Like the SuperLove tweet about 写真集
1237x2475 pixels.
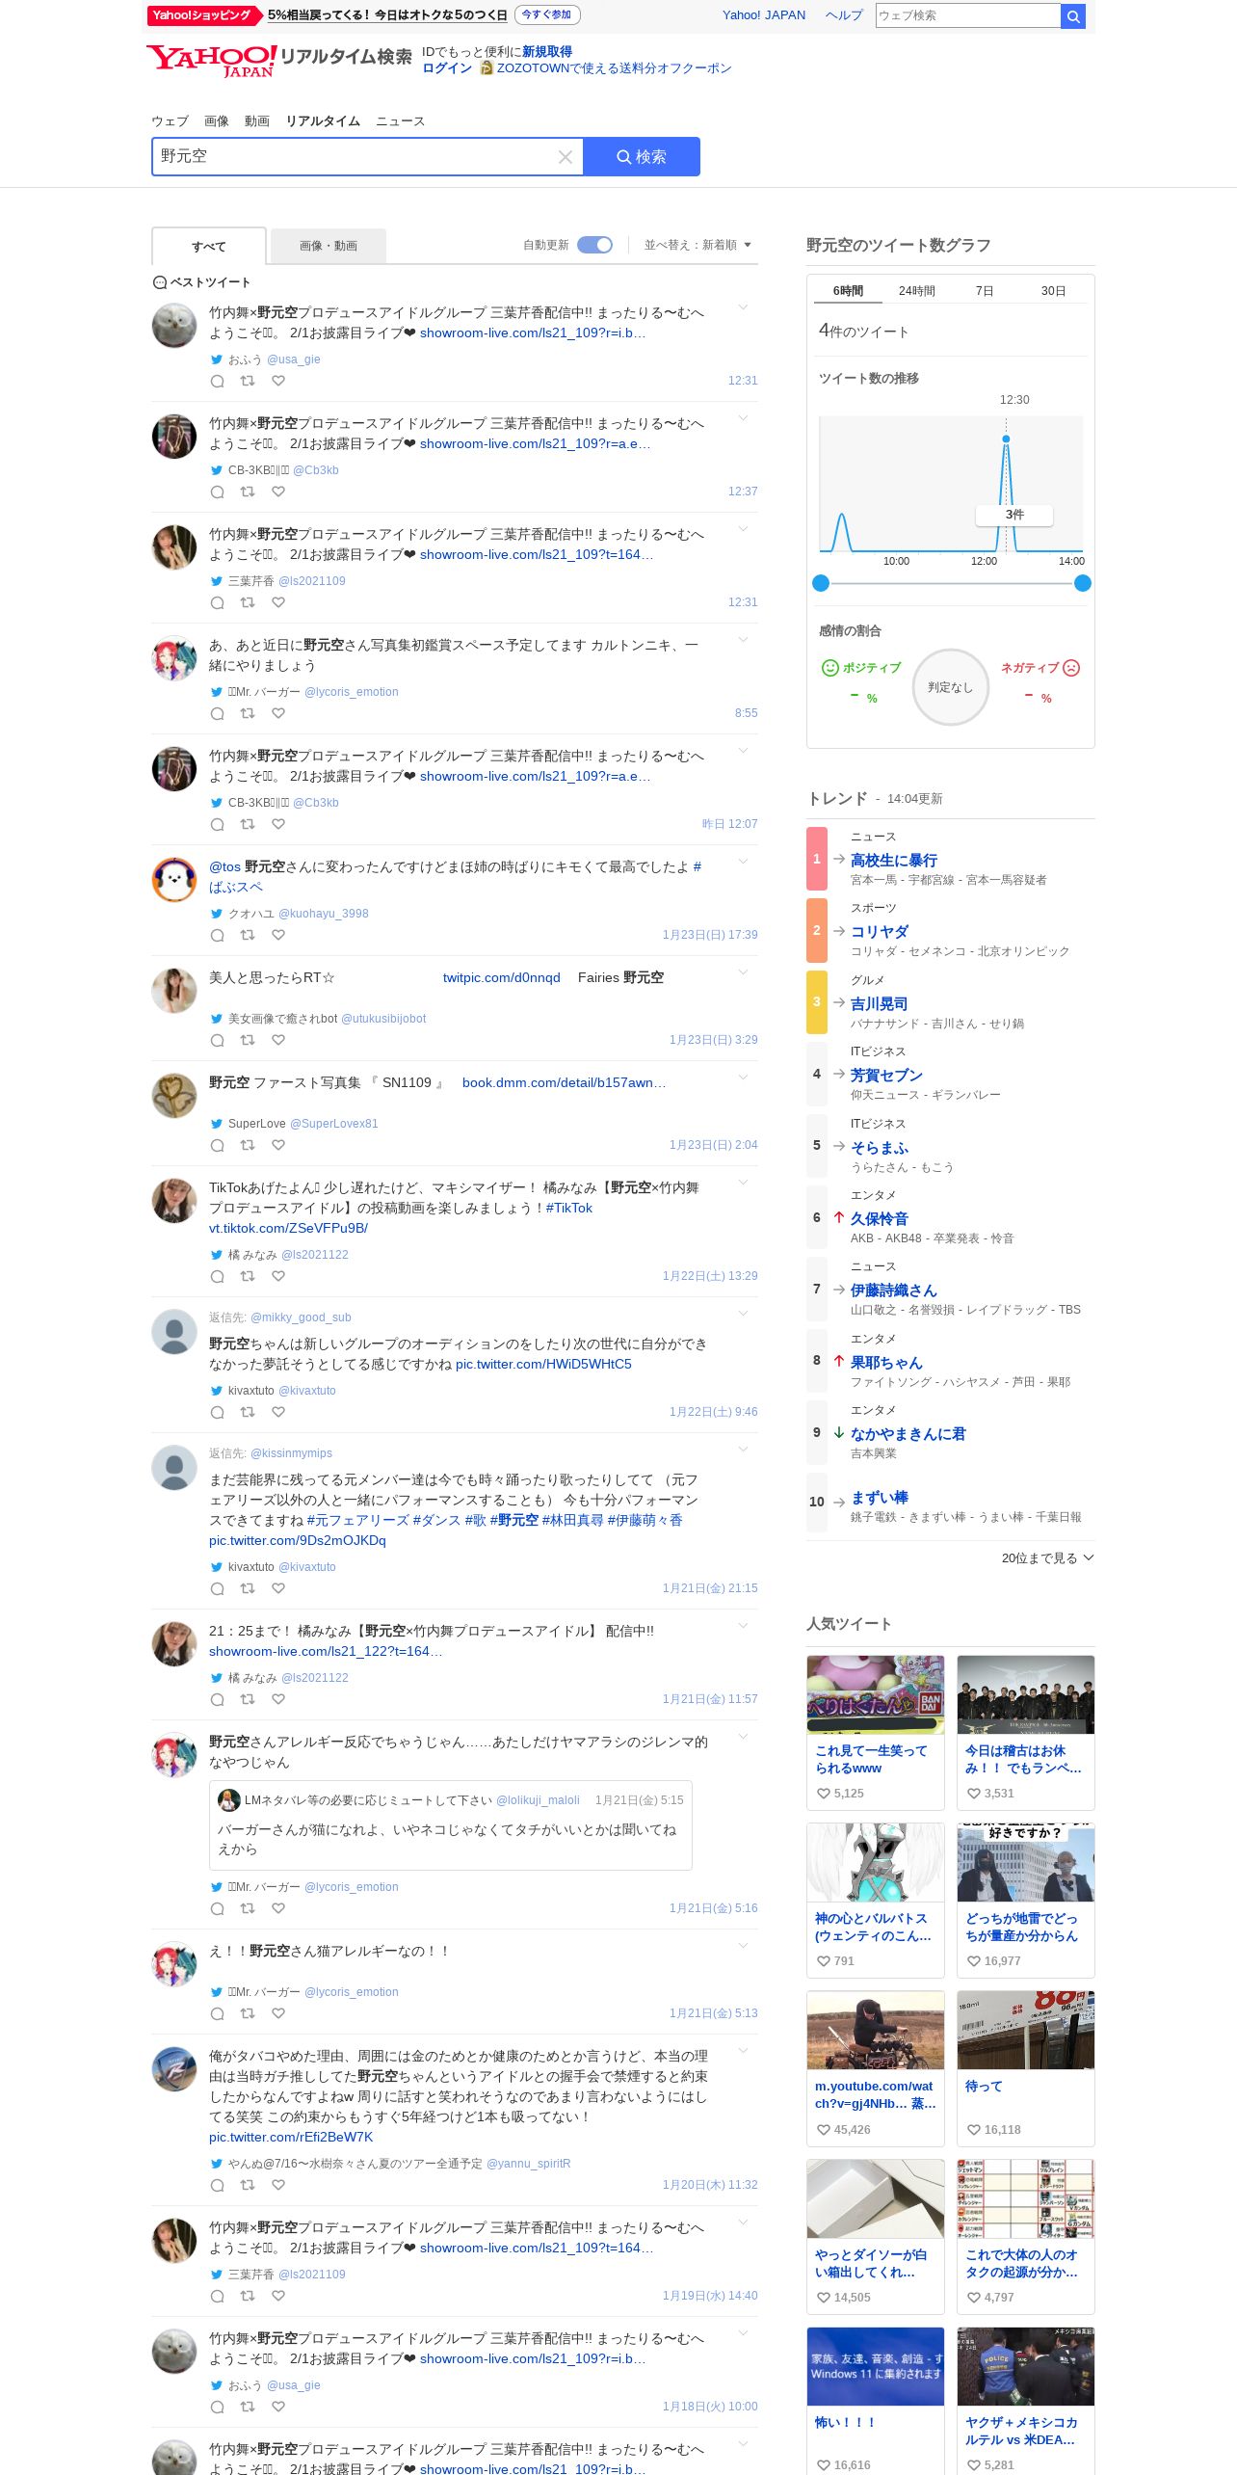tap(278, 1145)
